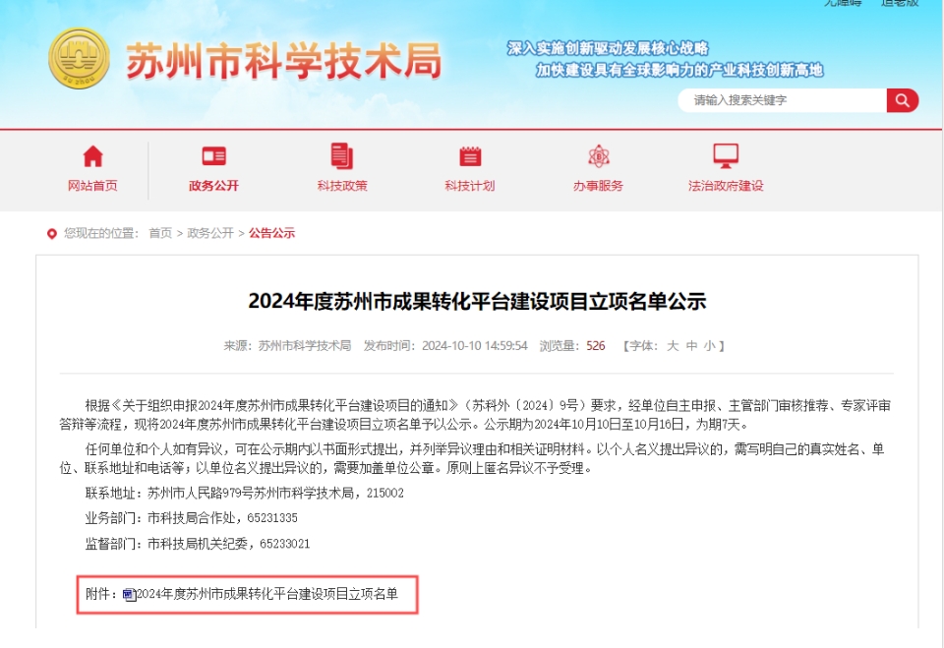Set font size to 中
Image resolution: width=944 pixels, height=648 pixels.
691,346
